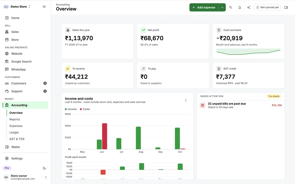
Task: Click the To receive arrow icon
Action: [x=68, y=68]
